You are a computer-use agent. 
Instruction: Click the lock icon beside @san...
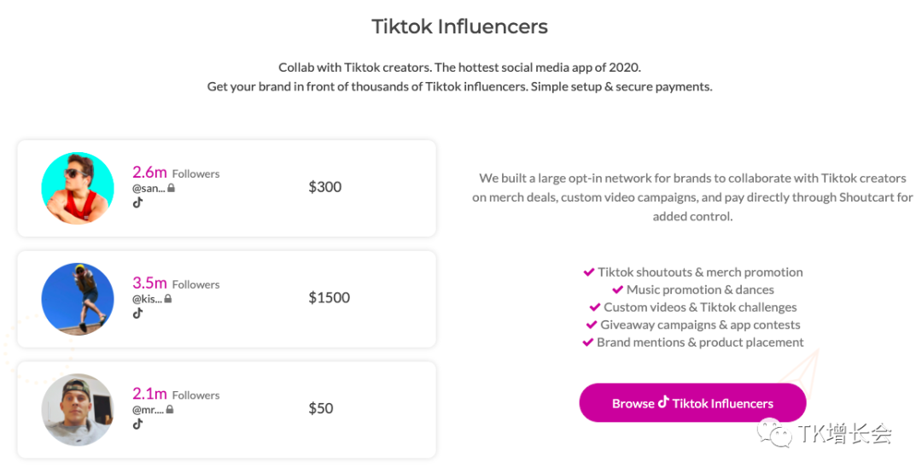(171, 188)
